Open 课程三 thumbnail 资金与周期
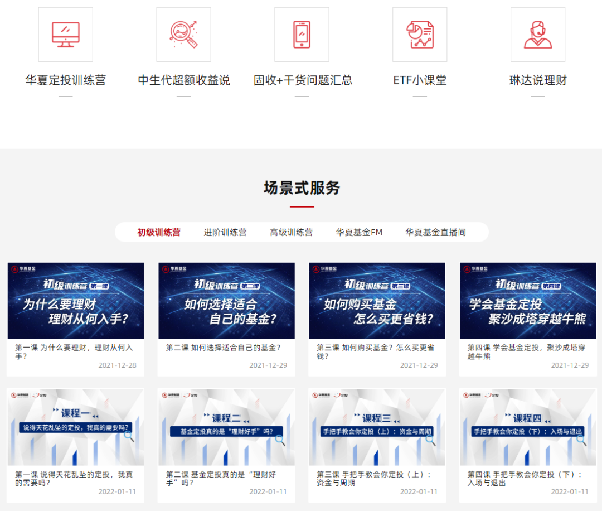 (x=377, y=427)
